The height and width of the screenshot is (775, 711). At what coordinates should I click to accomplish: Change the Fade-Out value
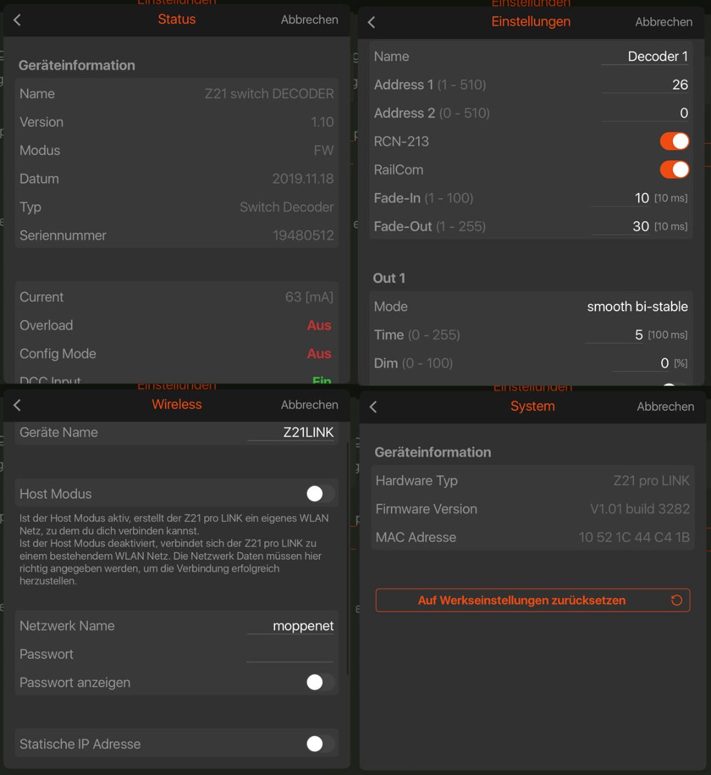pos(621,227)
